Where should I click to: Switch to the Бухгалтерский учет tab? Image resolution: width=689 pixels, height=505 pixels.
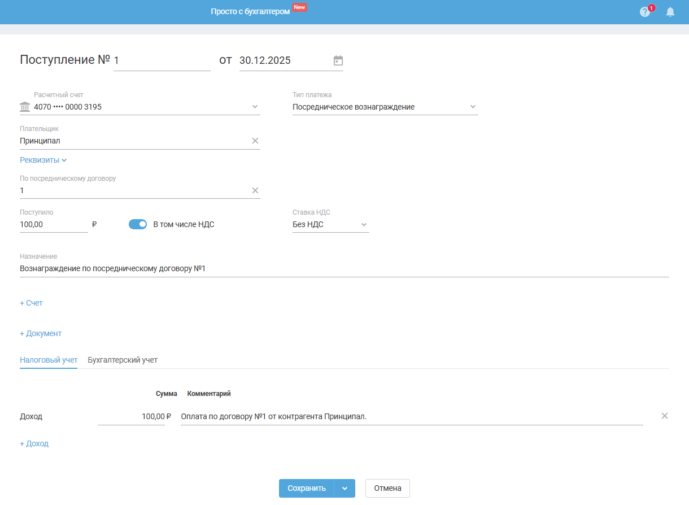point(123,360)
